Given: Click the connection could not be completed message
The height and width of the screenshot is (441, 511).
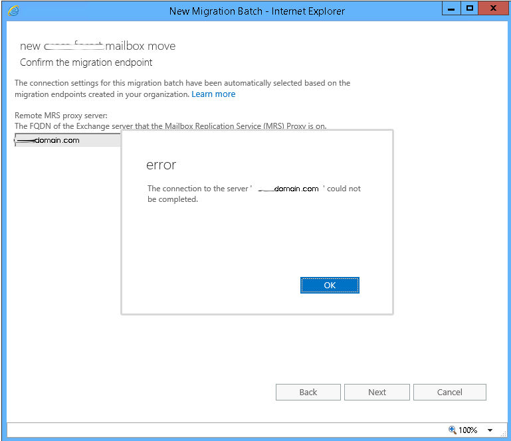Looking at the screenshot, I should point(253,194).
